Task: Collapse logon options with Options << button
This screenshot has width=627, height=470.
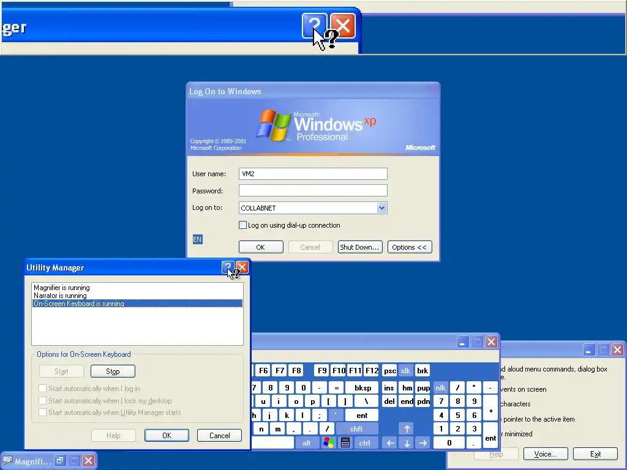Action: [x=410, y=247]
